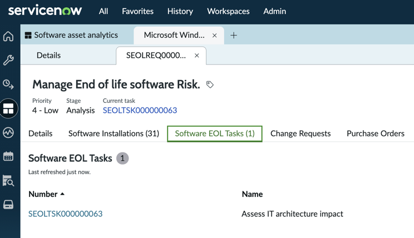Click the Stage value Analysis
Image resolution: width=414 pixels, height=238 pixels.
point(81,110)
